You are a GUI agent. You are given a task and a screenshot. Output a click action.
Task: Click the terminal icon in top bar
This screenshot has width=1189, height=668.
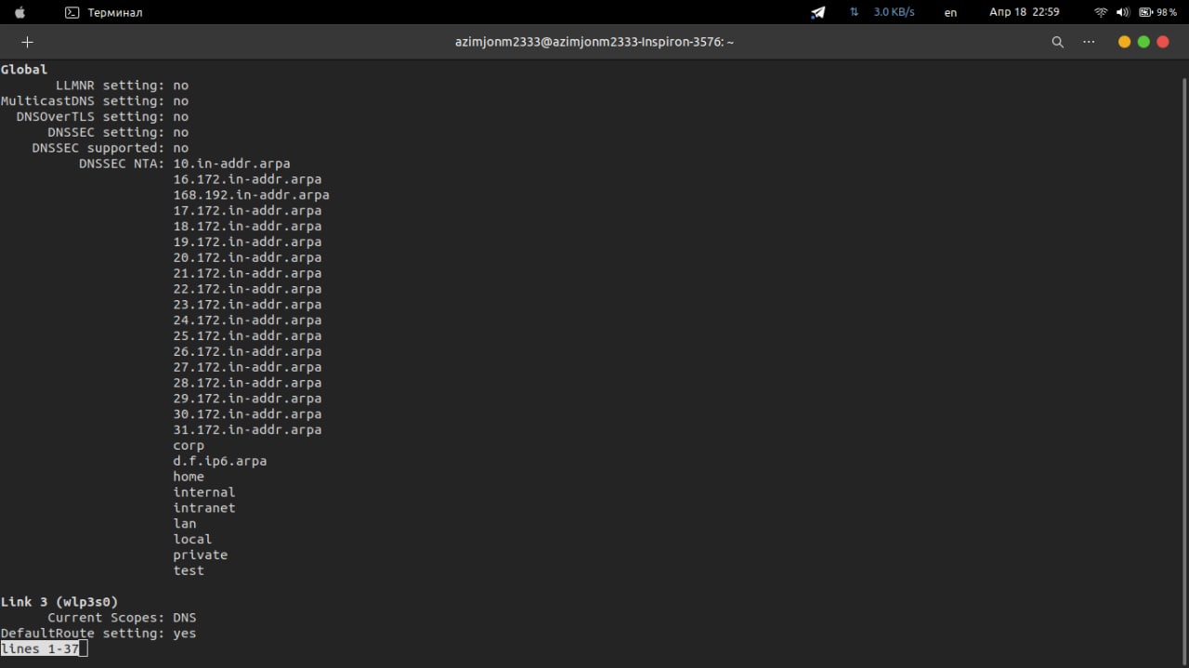point(72,13)
